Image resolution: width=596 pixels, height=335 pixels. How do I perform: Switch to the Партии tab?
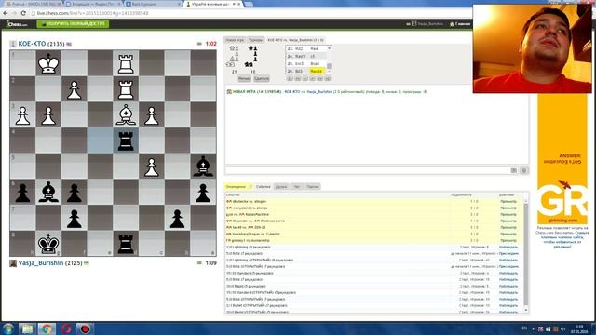(x=313, y=186)
